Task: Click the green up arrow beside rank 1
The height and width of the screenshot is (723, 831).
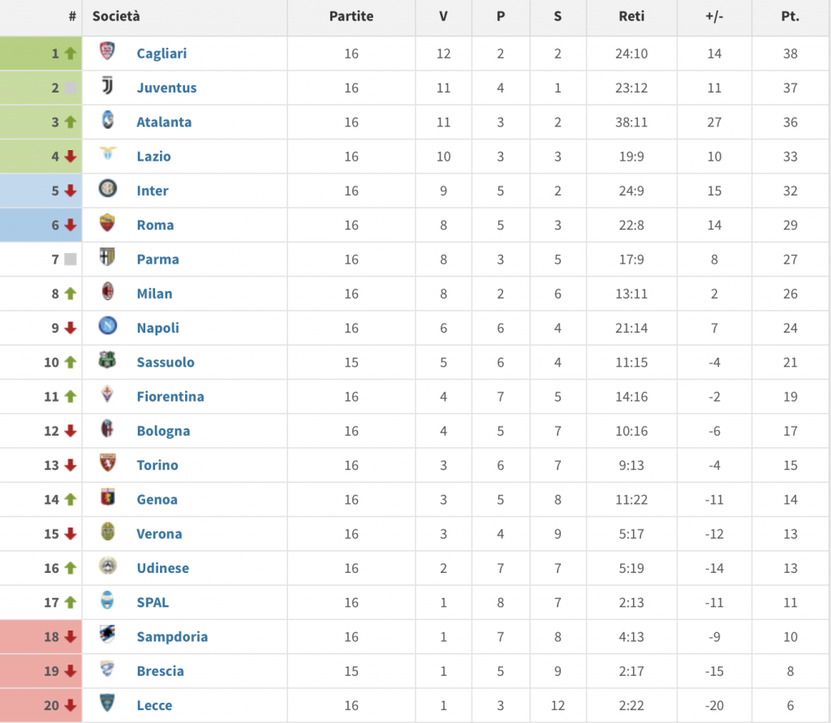Action: (x=71, y=54)
